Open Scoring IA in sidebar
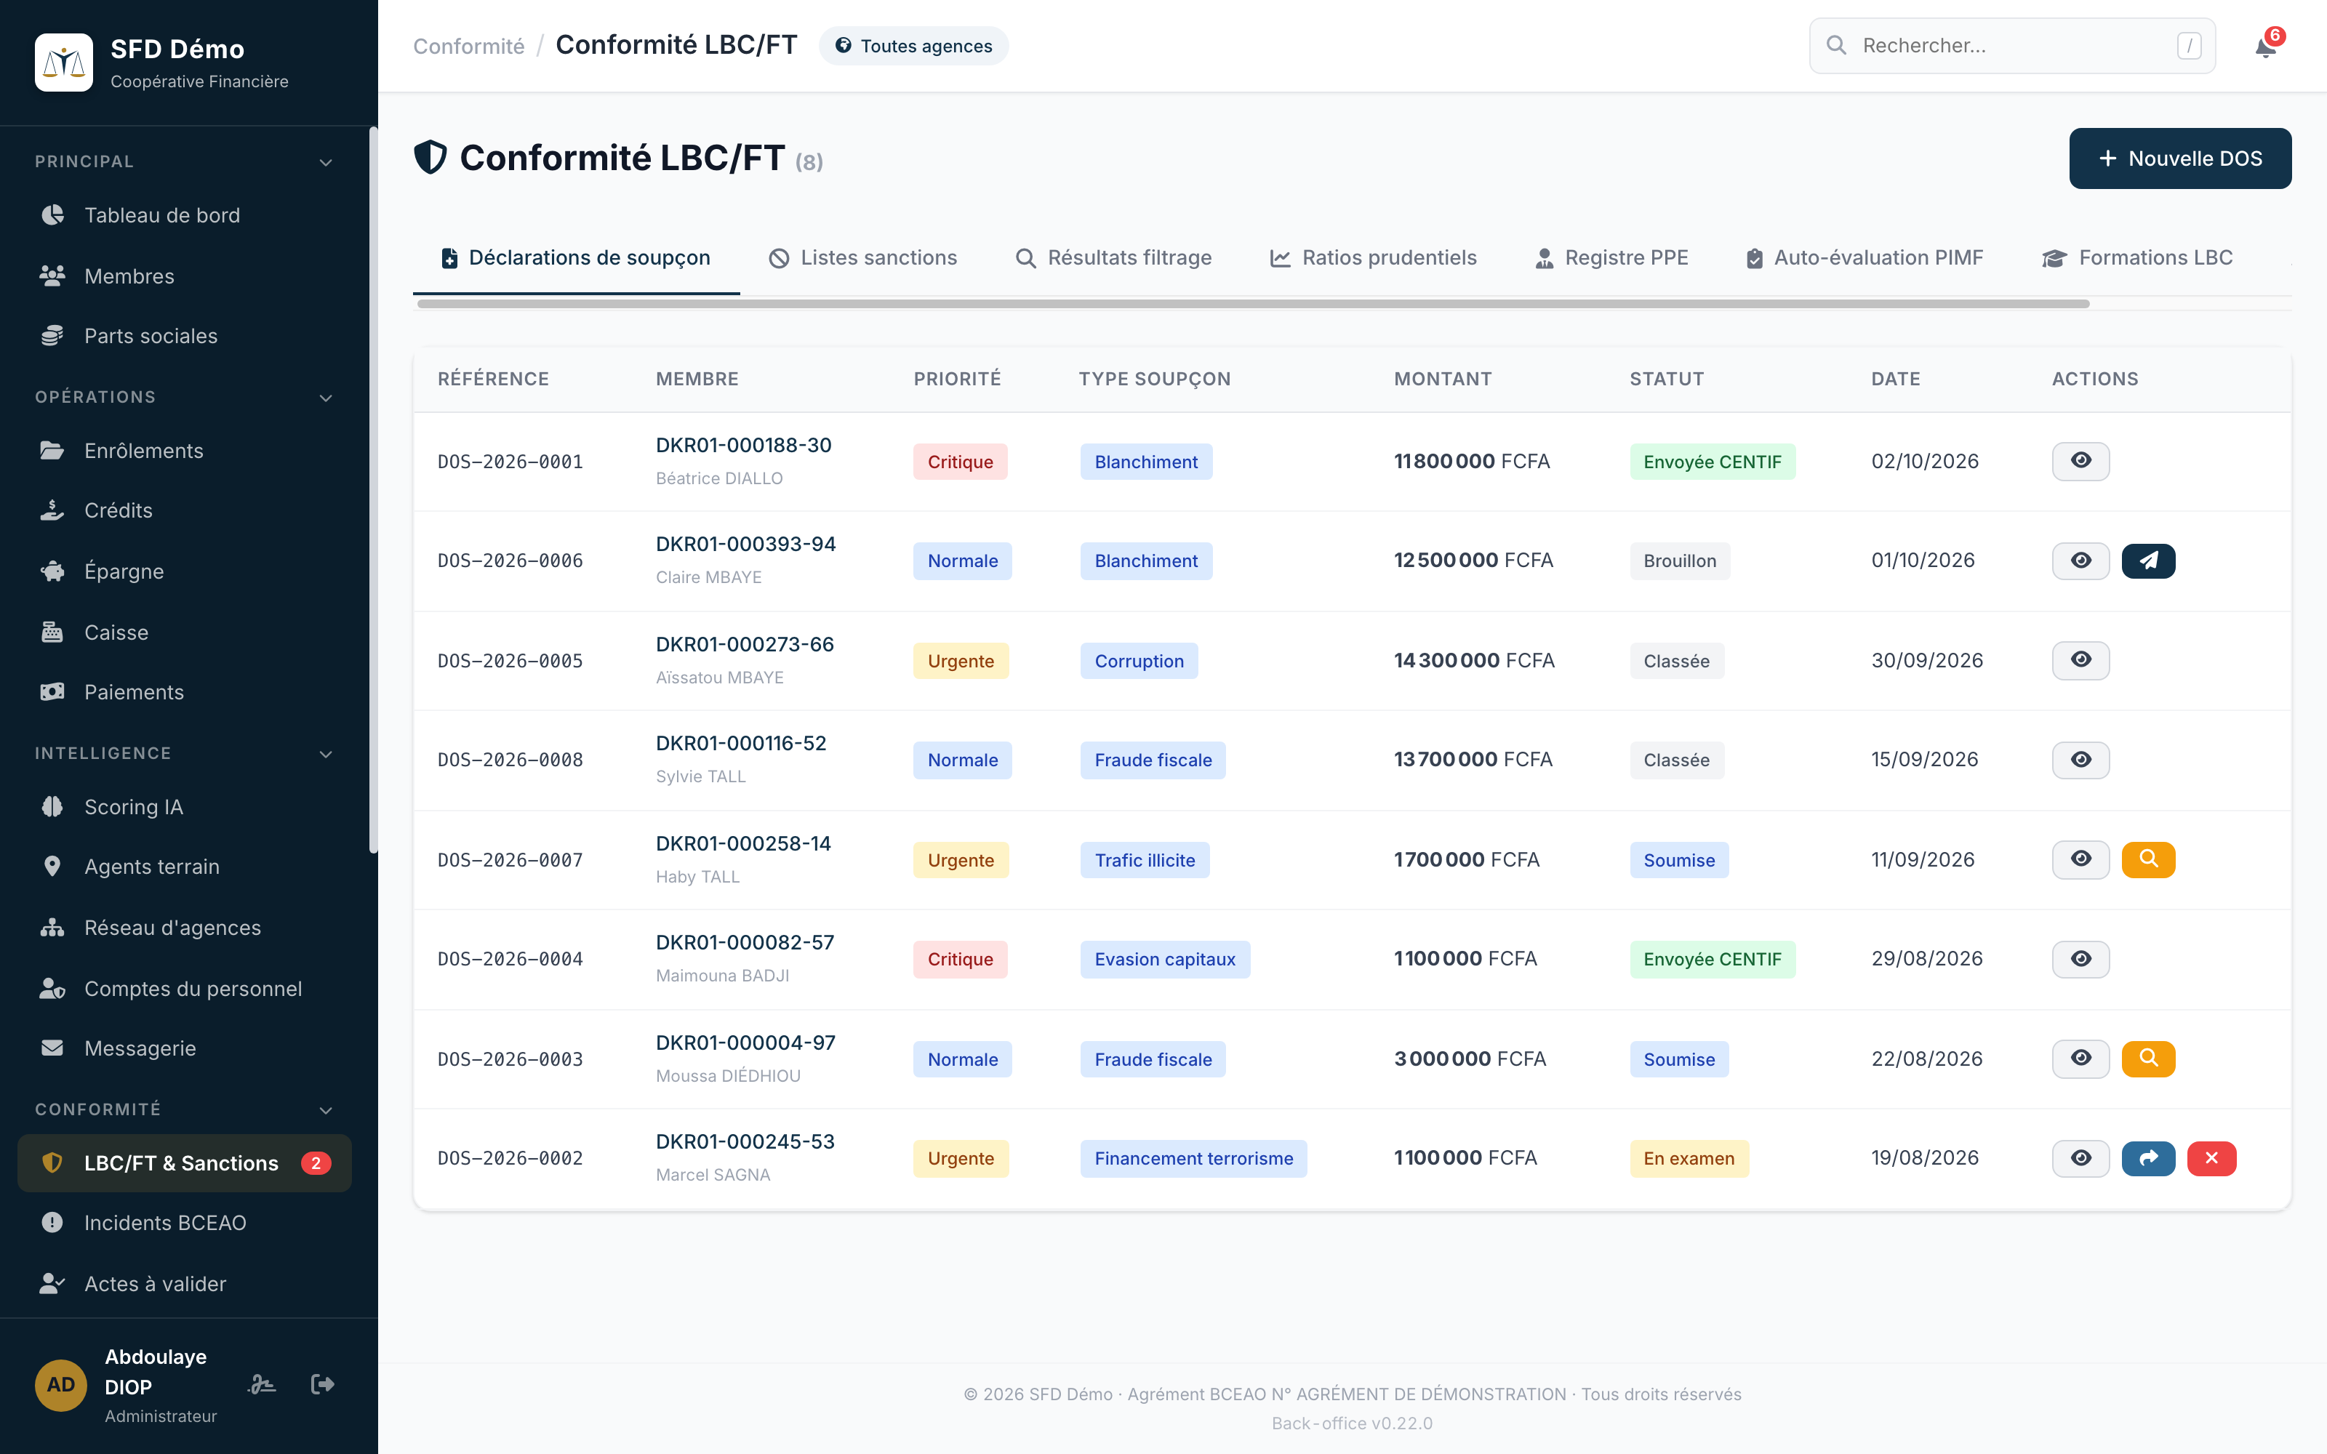The width and height of the screenshot is (2327, 1454). tap(184, 807)
